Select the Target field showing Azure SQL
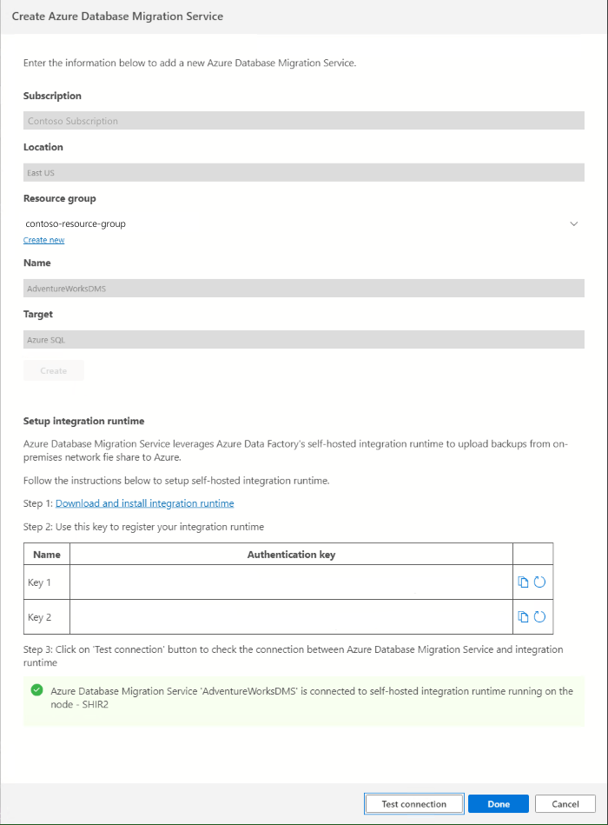Image resolution: width=608 pixels, height=825 pixels. pyautogui.click(x=304, y=339)
